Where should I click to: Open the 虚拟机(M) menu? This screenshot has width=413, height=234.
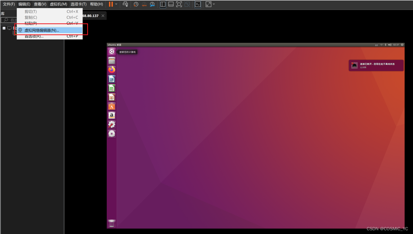coord(58,4)
